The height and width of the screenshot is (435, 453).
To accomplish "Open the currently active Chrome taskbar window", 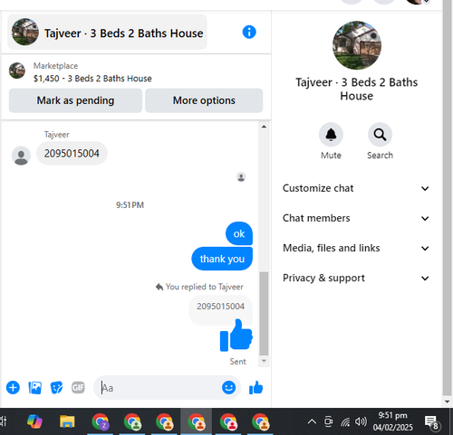I will (x=197, y=421).
